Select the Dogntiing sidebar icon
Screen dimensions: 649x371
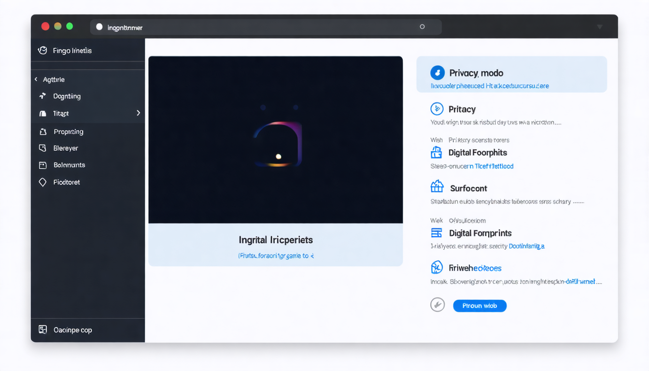pyautogui.click(x=42, y=96)
